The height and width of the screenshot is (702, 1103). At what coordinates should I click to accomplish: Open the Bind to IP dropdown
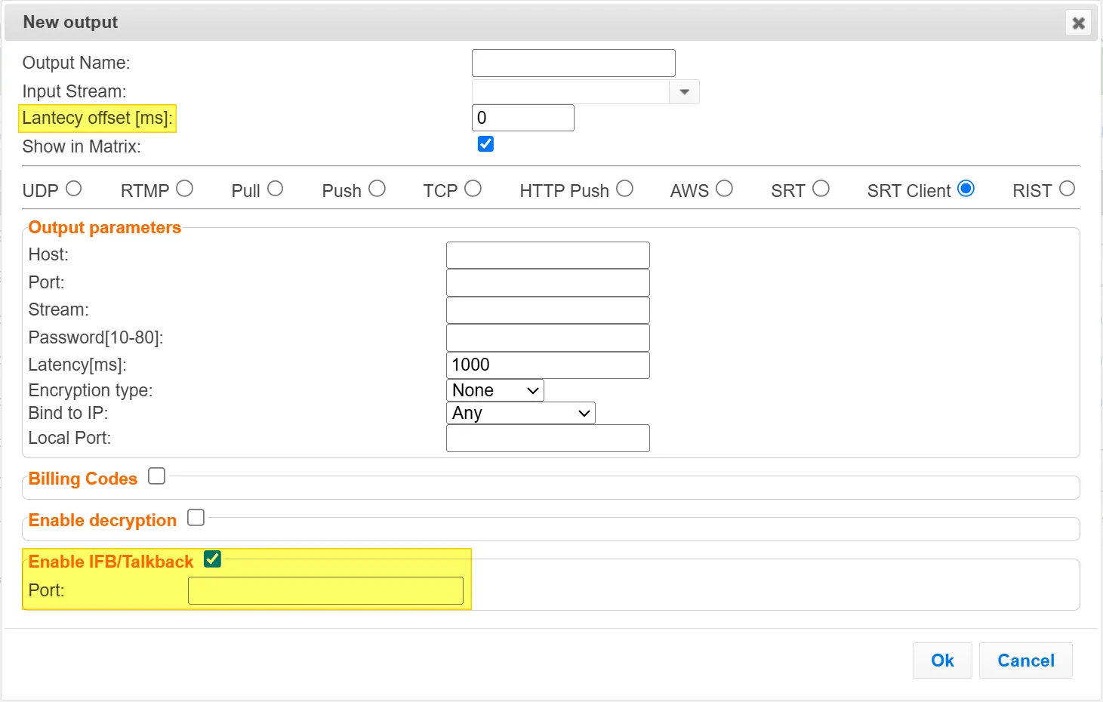pos(520,413)
